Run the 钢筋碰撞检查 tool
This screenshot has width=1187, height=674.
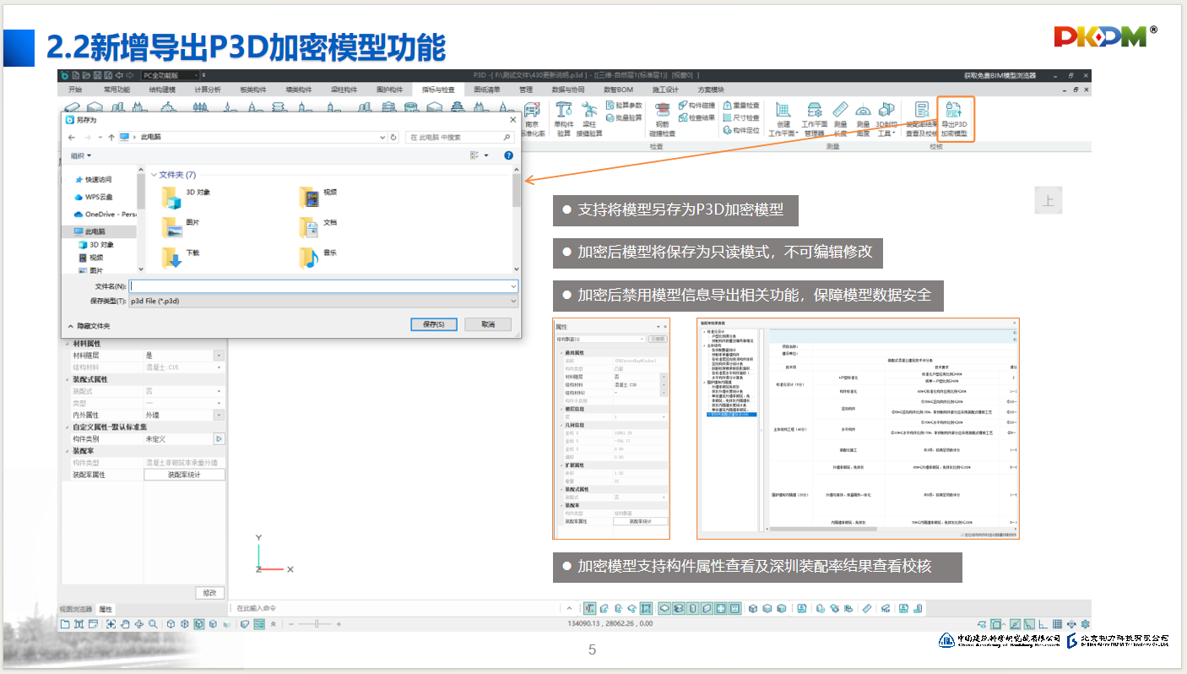pos(663,117)
